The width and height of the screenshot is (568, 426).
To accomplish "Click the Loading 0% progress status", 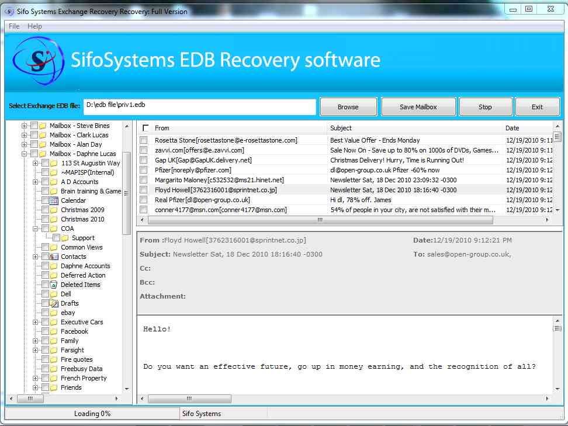I will tap(92, 414).
